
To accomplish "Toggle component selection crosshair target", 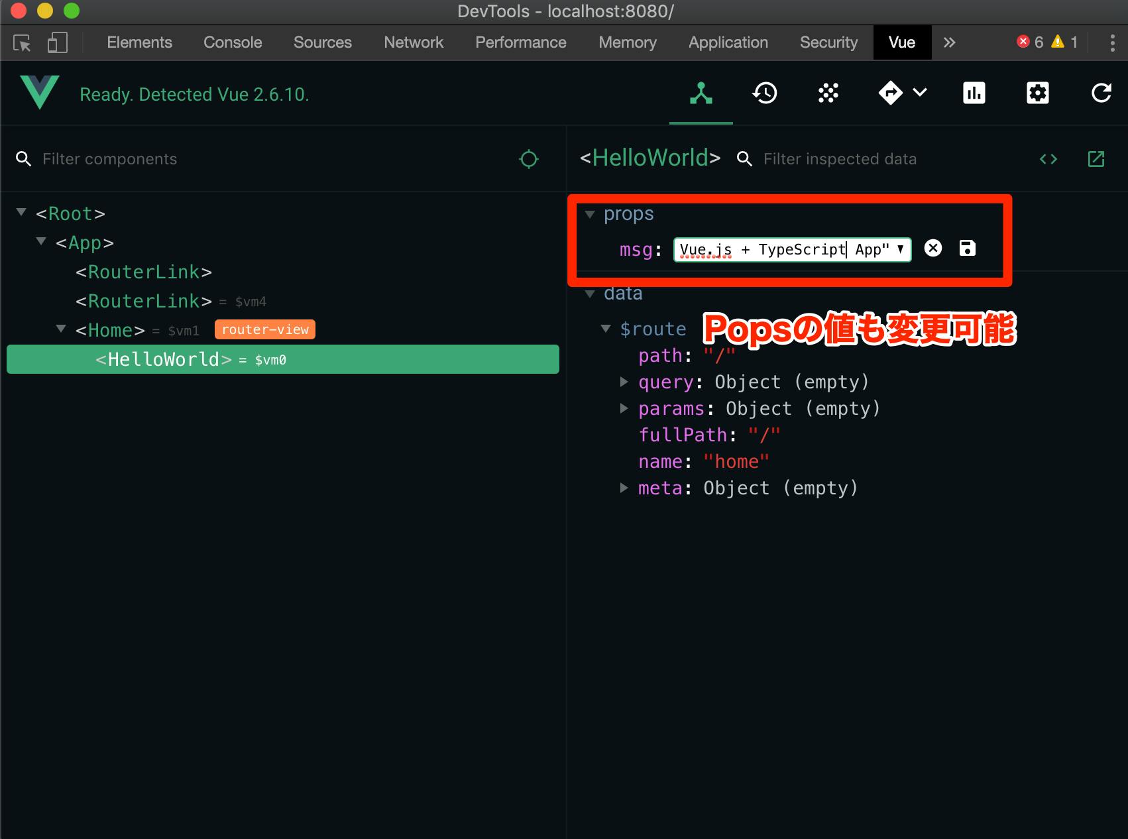I will (x=528, y=159).
